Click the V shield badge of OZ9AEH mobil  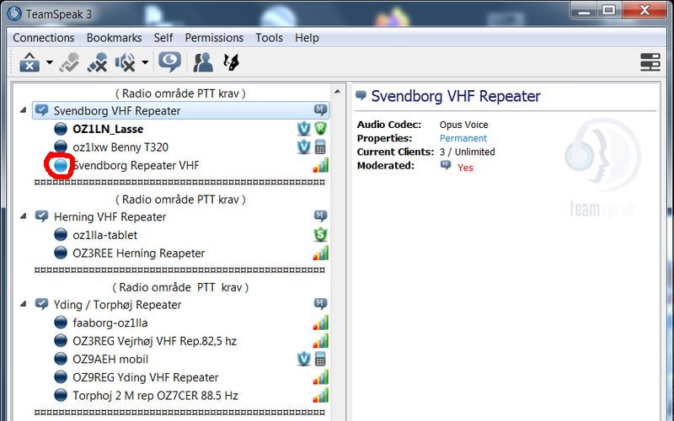tap(303, 360)
